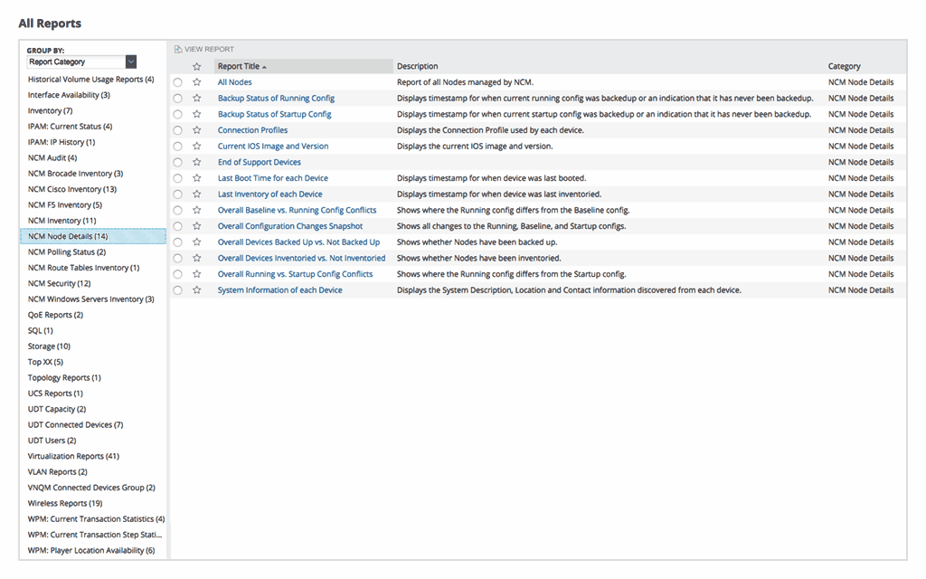Favorite Connection Profiles using its star icon
Screen dimensions: 926x579
click(x=196, y=129)
